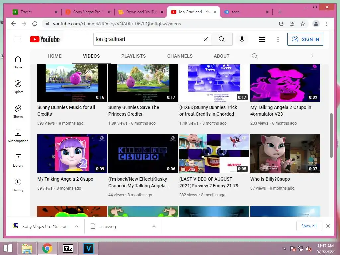Close the downloads bar
The height and width of the screenshot is (255, 340).
328,226
